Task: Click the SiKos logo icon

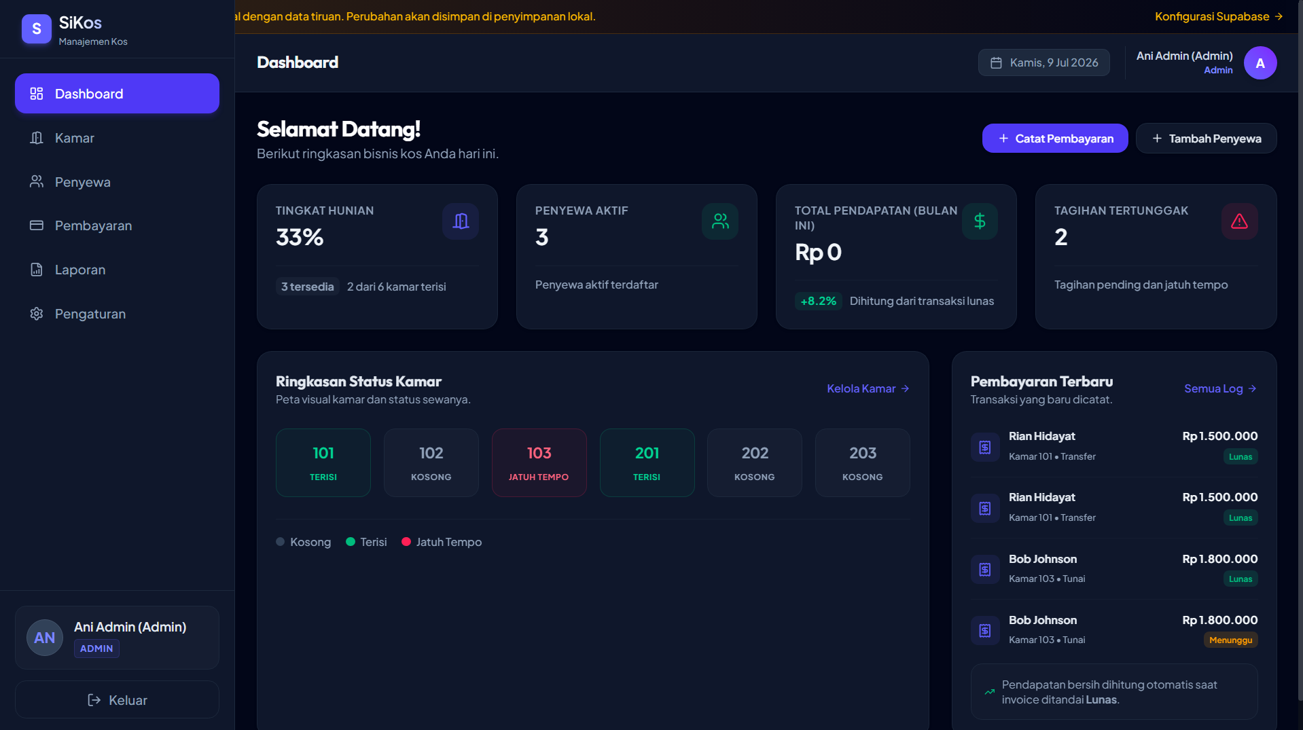Action: 37,29
